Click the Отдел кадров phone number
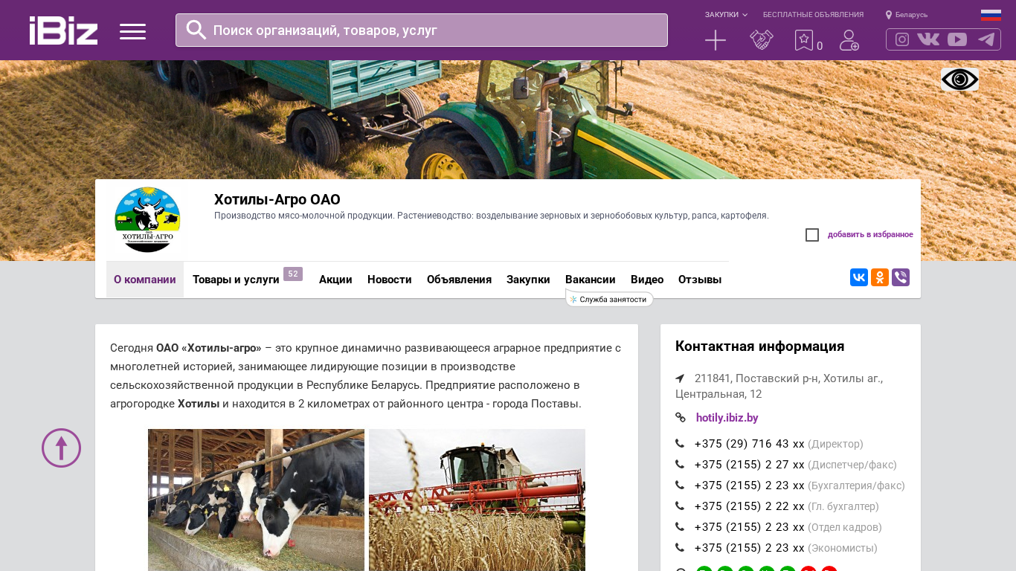 [x=750, y=527]
